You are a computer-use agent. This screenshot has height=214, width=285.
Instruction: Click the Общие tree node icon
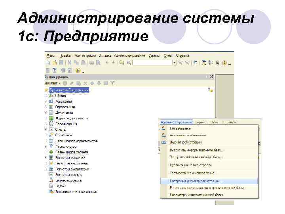tap(51, 96)
